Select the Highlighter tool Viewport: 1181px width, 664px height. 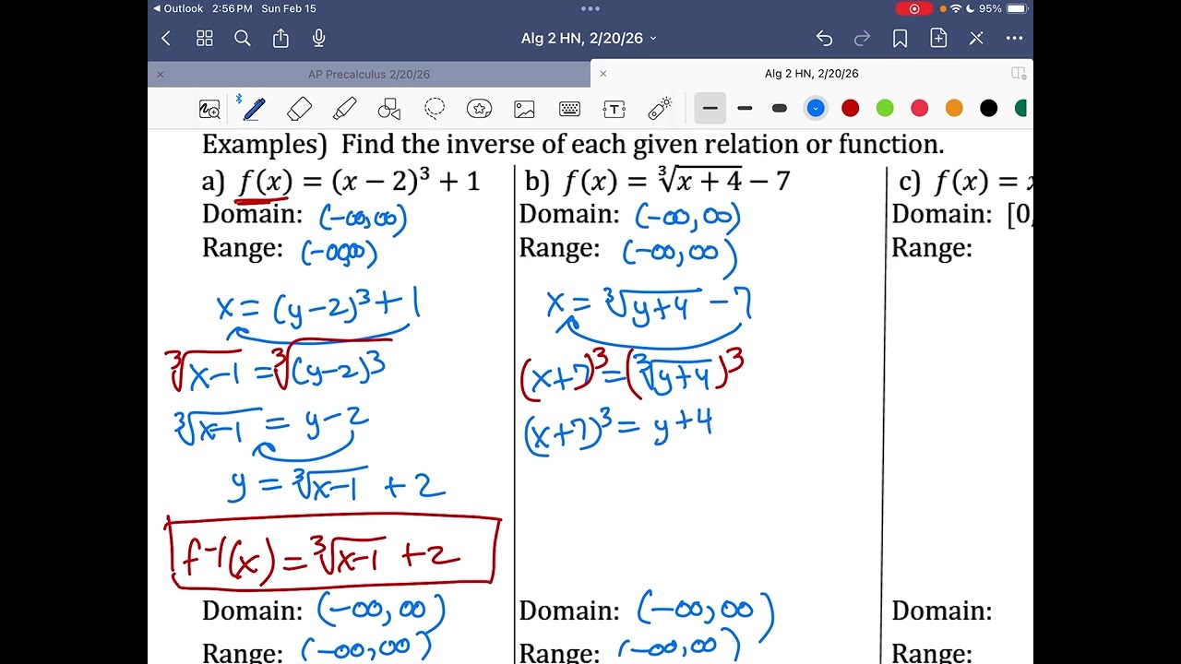coord(344,109)
